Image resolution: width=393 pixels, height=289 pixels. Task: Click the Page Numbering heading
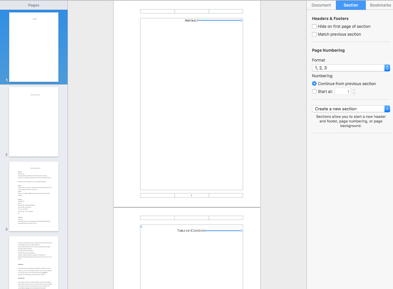point(328,50)
